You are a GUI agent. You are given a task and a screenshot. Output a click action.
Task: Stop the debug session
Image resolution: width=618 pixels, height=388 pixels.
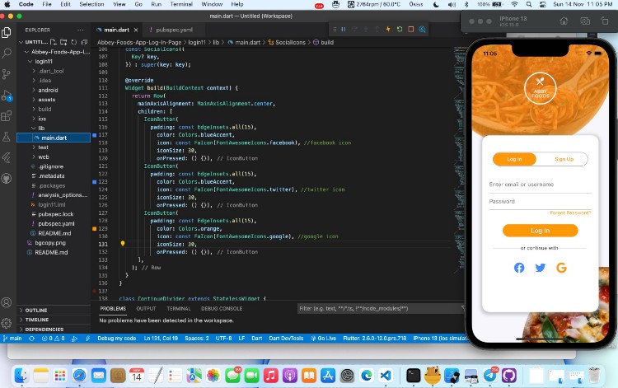[x=410, y=29]
